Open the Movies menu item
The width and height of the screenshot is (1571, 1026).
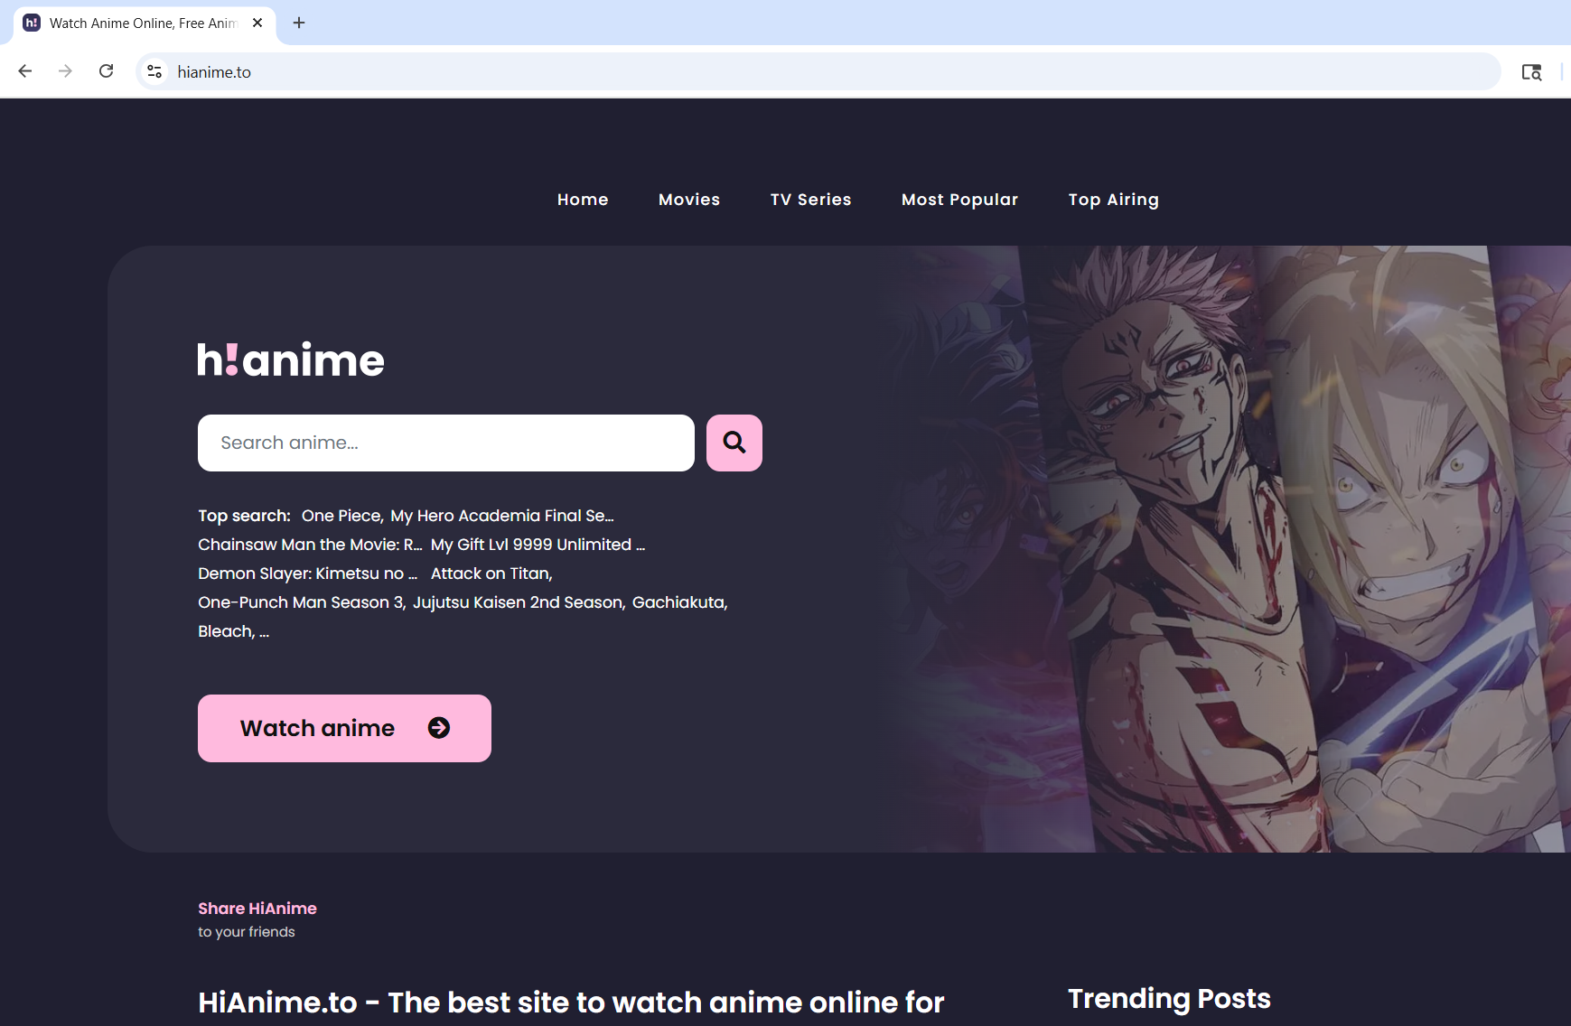(689, 200)
